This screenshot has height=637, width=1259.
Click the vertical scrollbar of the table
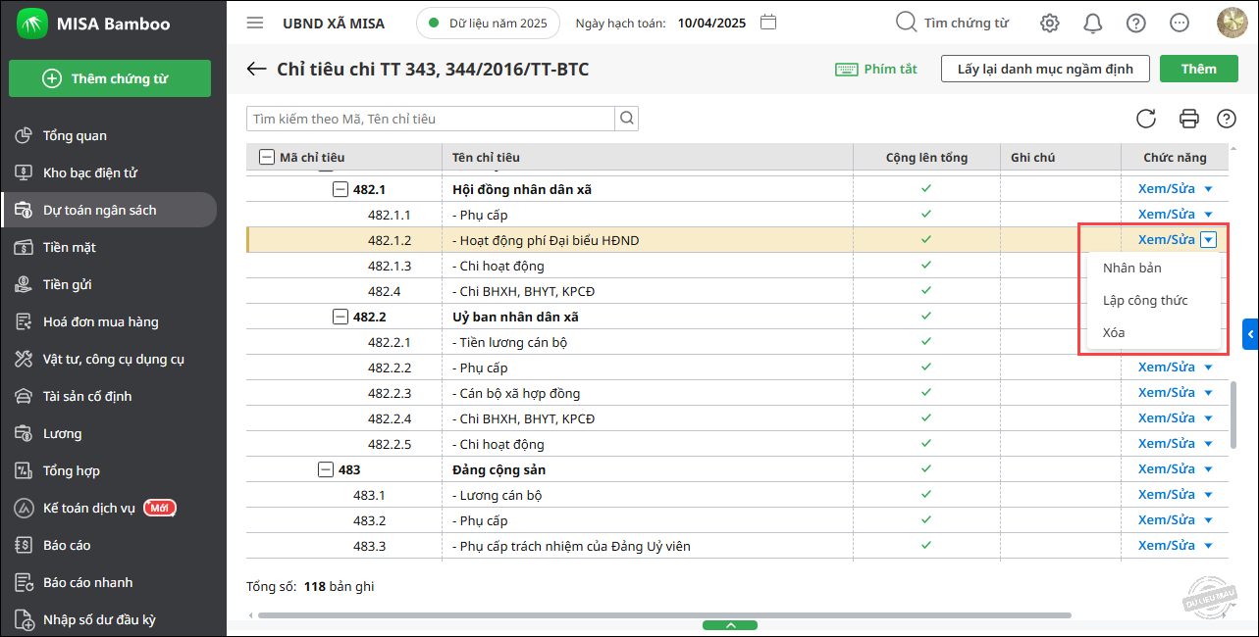pos(1233,415)
